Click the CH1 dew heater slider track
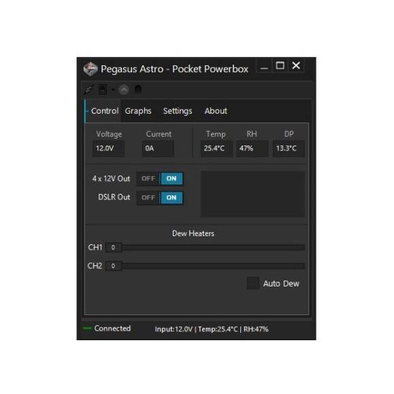394x394 pixels. [213, 248]
